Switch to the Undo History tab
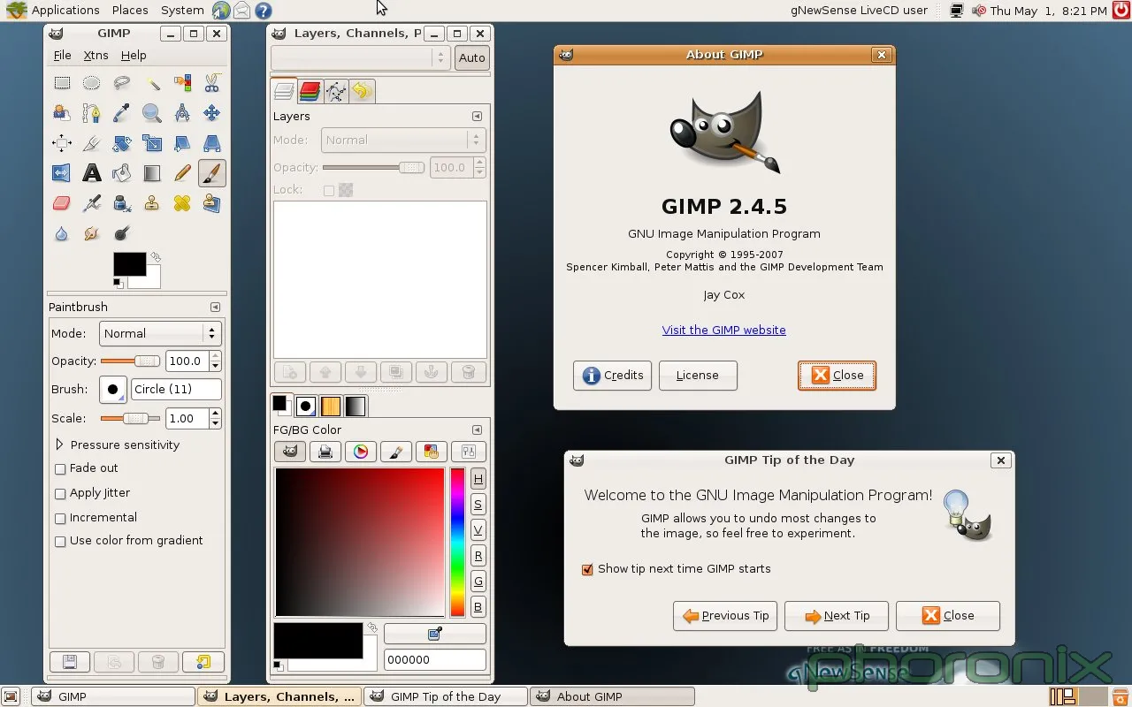The image size is (1132, 707). pyautogui.click(x=362, y=90)
